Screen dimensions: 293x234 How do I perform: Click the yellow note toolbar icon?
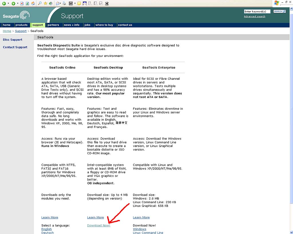[x=79, y=3]
